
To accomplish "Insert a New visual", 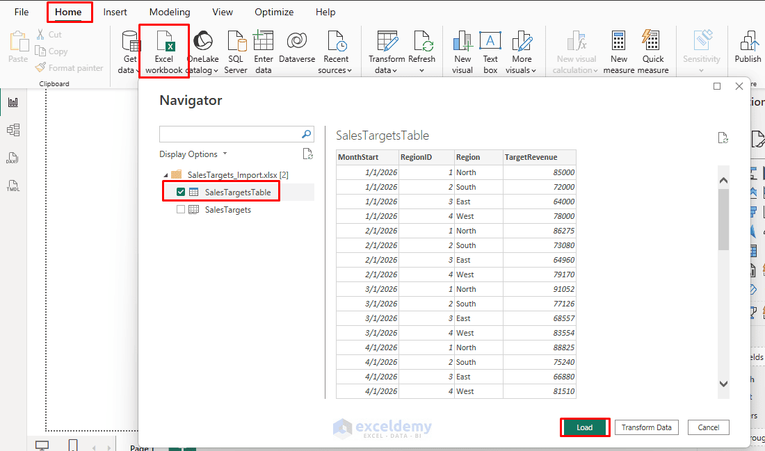I will click(462, 52).
